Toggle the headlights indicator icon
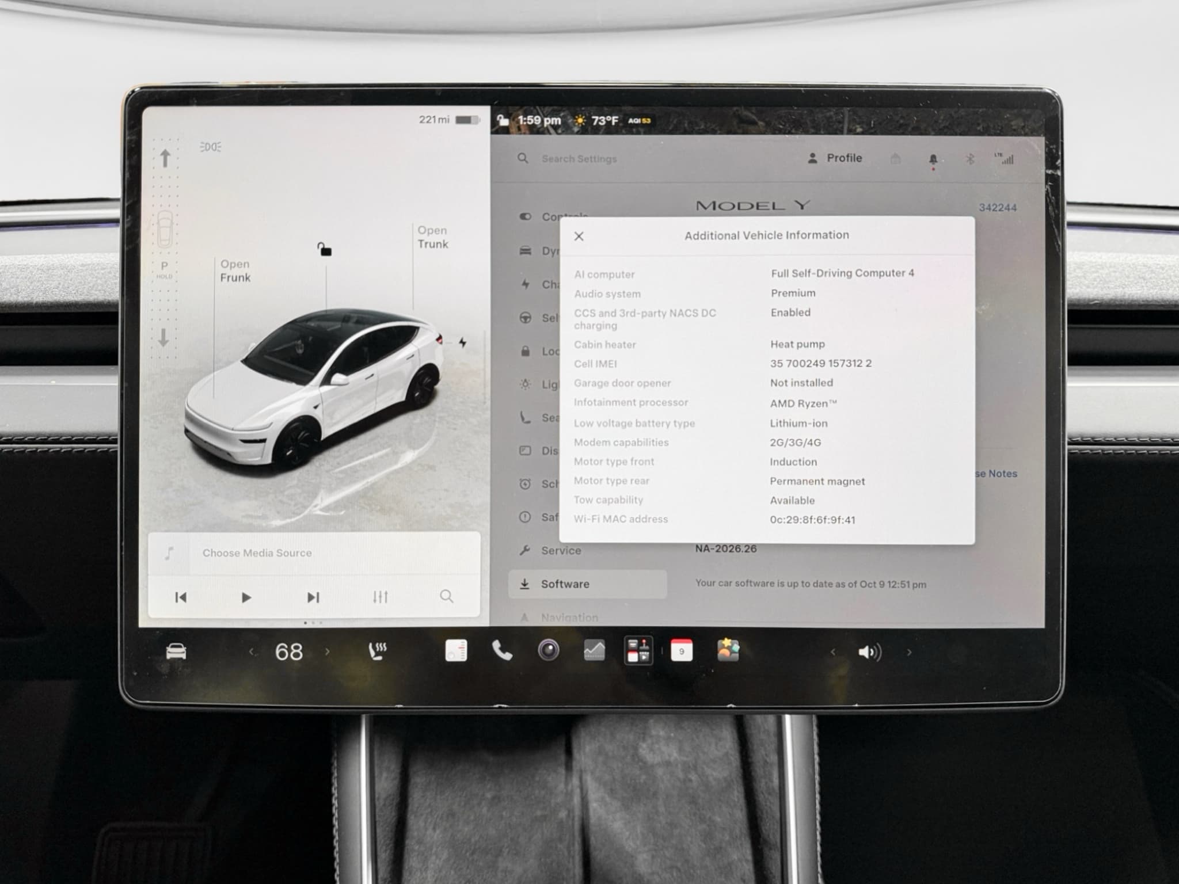 click(x=211, y=147)
